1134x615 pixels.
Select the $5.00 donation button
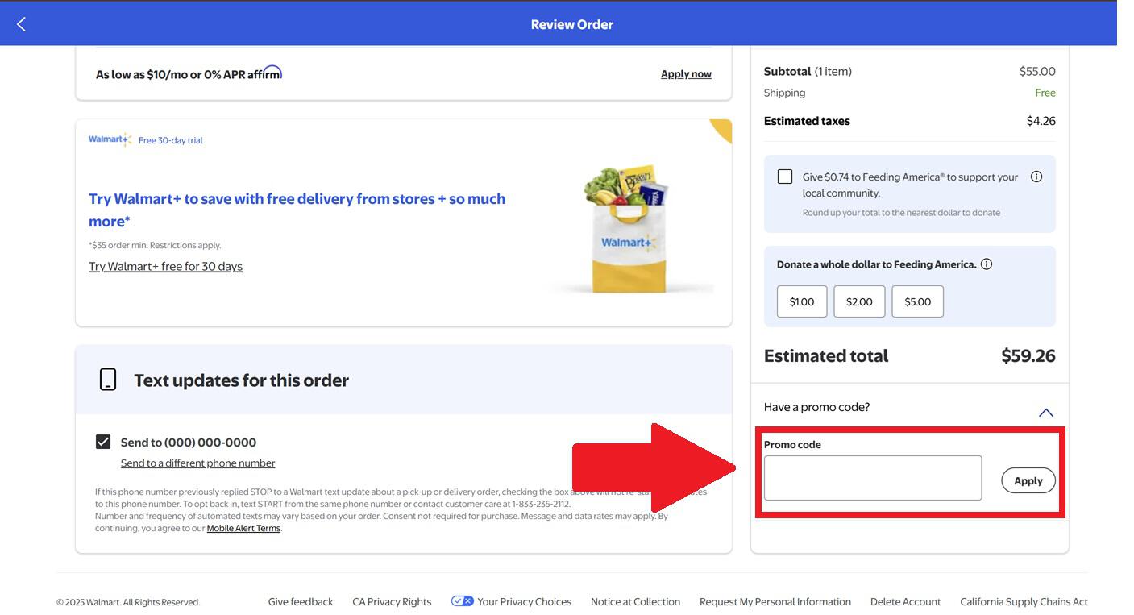click(x=917, y=301)
